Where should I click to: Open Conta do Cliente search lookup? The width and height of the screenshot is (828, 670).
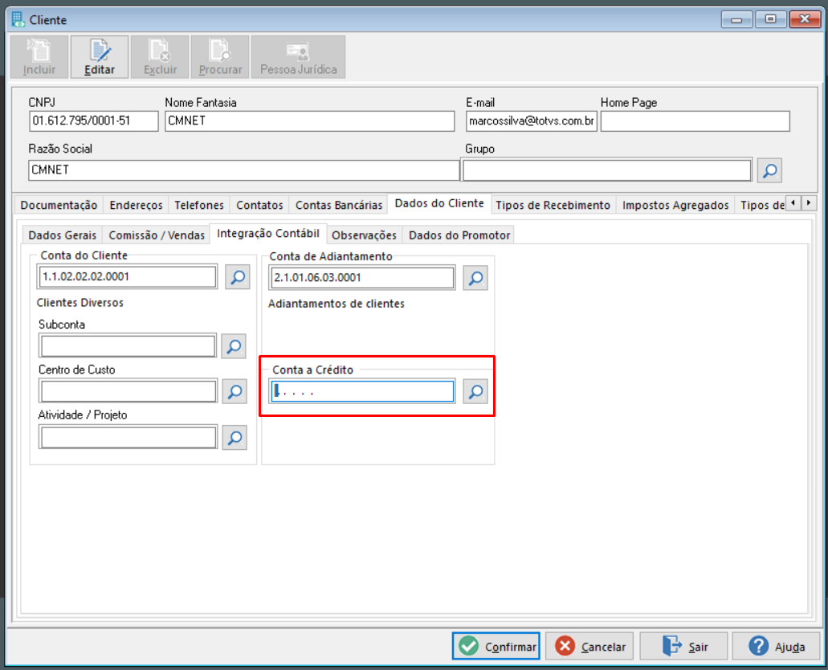click(238, 277)
